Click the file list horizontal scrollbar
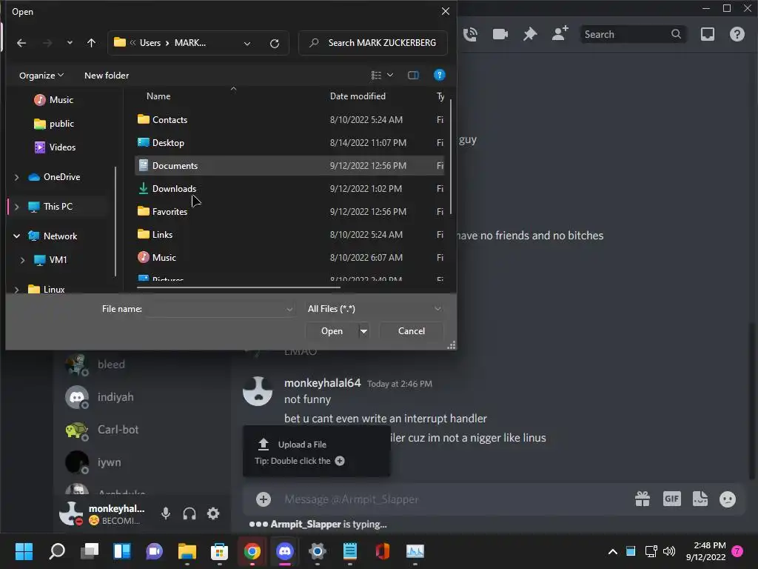Image resolution: width=758 pixels, height=569 pixels. 238,287
